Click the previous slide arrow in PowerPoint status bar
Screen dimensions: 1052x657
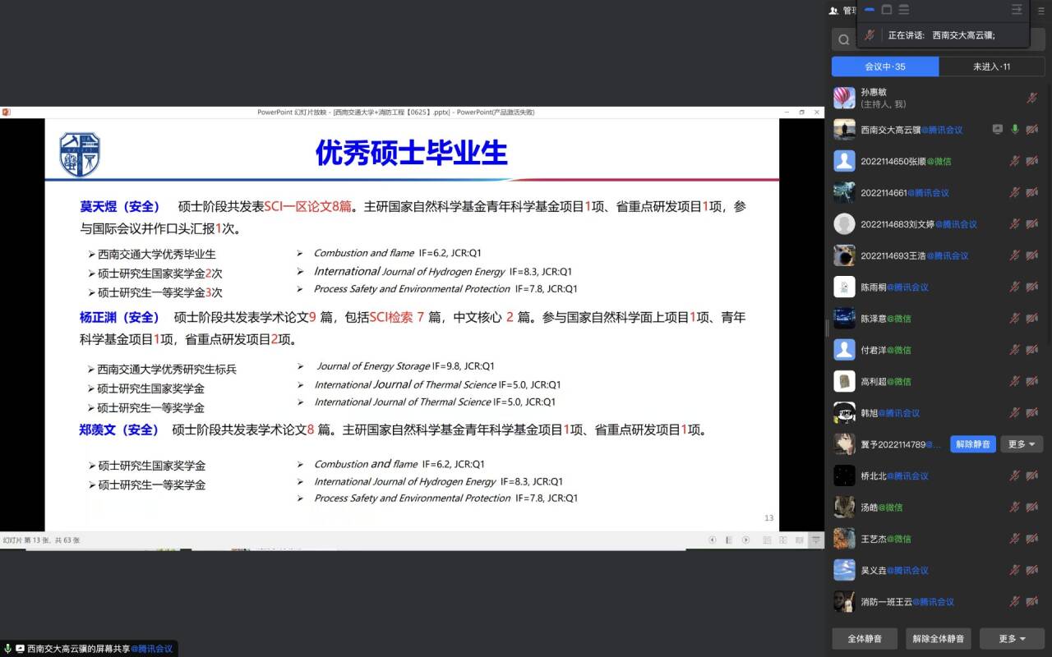713,540
